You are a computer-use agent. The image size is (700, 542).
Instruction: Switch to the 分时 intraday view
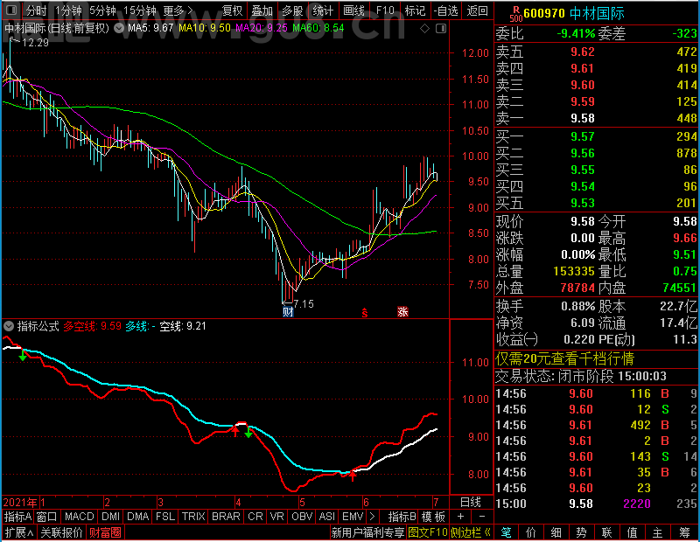pyautogui.click(x=36, y=10)
